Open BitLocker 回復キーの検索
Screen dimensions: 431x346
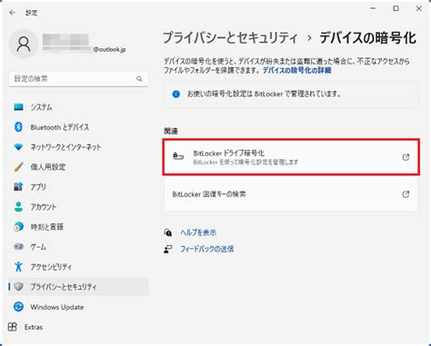[291, 194]
